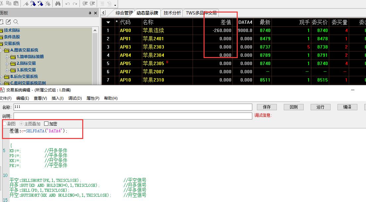Click the DATA4 column header
Viewport: 366px width, 202px height.
coord(245,22)
